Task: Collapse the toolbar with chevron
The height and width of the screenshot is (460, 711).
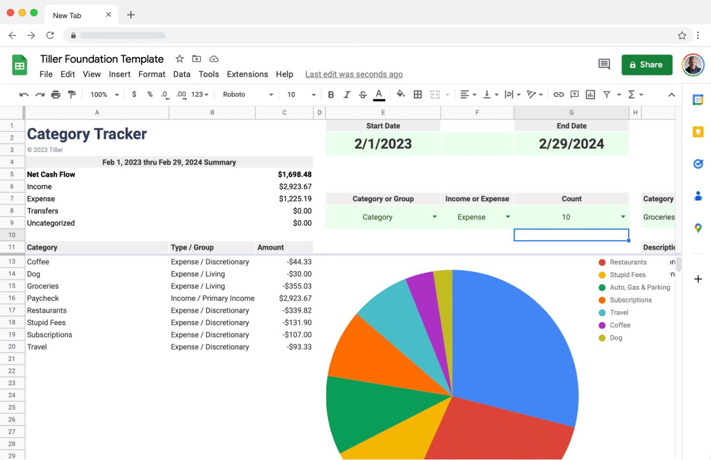Action: click(672, 94)
